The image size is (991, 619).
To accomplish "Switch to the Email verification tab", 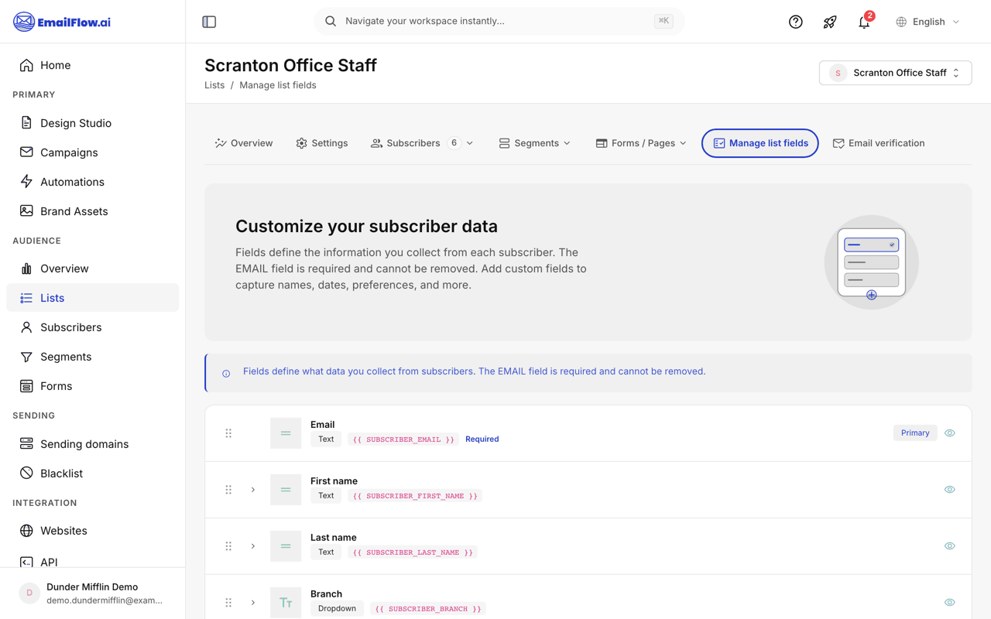I will pyautogui.click(x=879, y=143).
